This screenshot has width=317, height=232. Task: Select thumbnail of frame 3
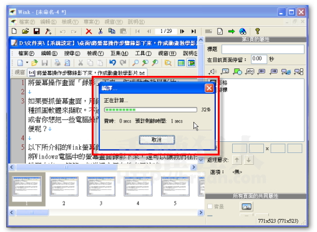[101, 187]
